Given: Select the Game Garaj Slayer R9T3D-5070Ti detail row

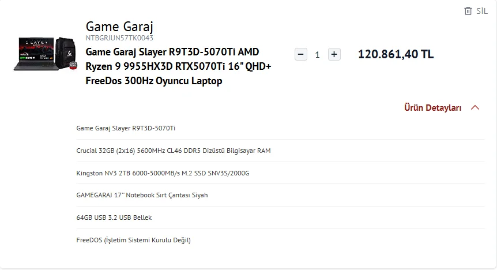Looking at the screenshot, I should click(x=280, y=128).
